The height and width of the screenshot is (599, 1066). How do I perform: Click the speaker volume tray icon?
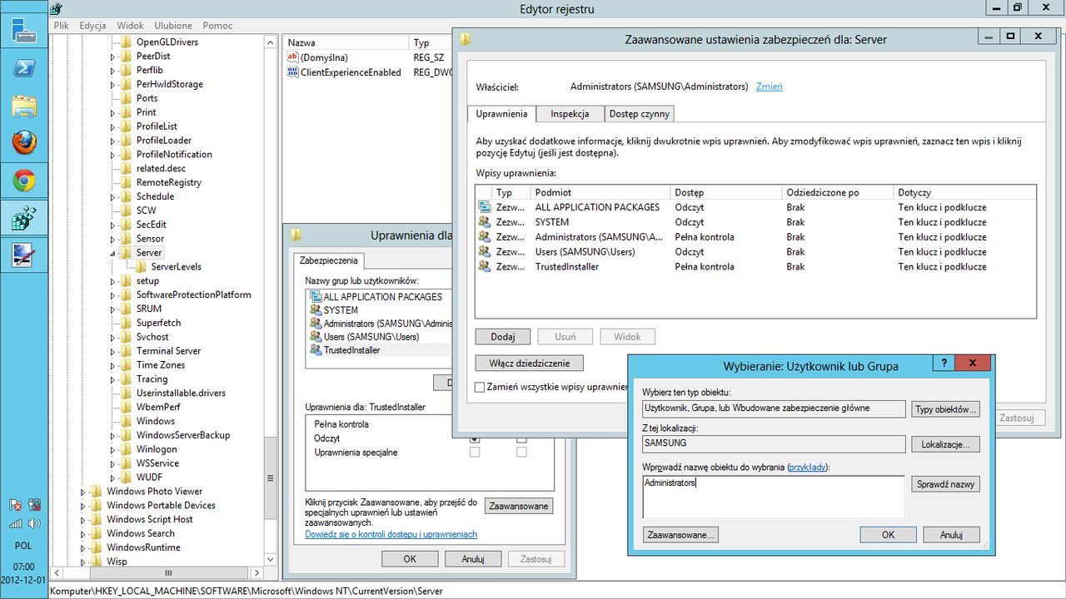(x=34, y=524)
